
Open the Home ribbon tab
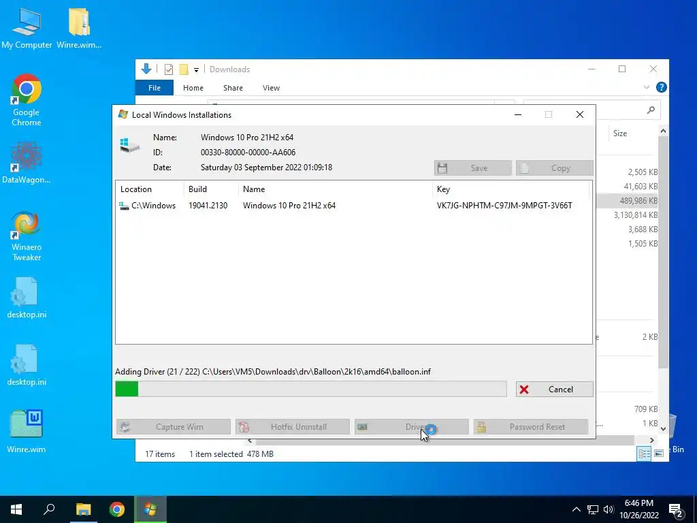coord(193,88)
